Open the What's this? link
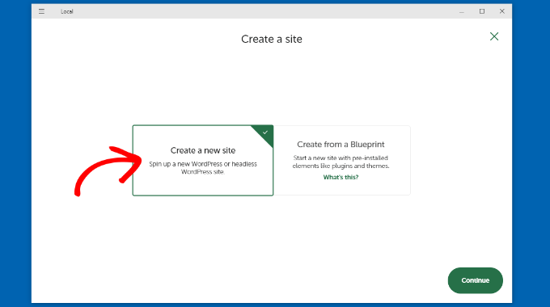The image size is (550, 307). click(x=341, y=177)
